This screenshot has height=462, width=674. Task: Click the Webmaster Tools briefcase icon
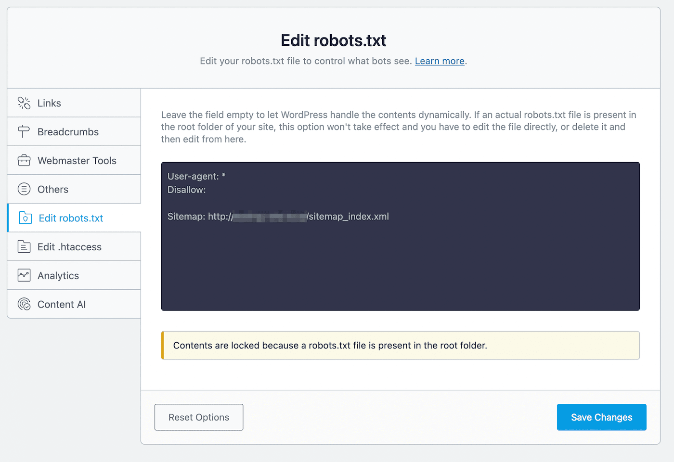pyautogui.click(x=24, y=160)
